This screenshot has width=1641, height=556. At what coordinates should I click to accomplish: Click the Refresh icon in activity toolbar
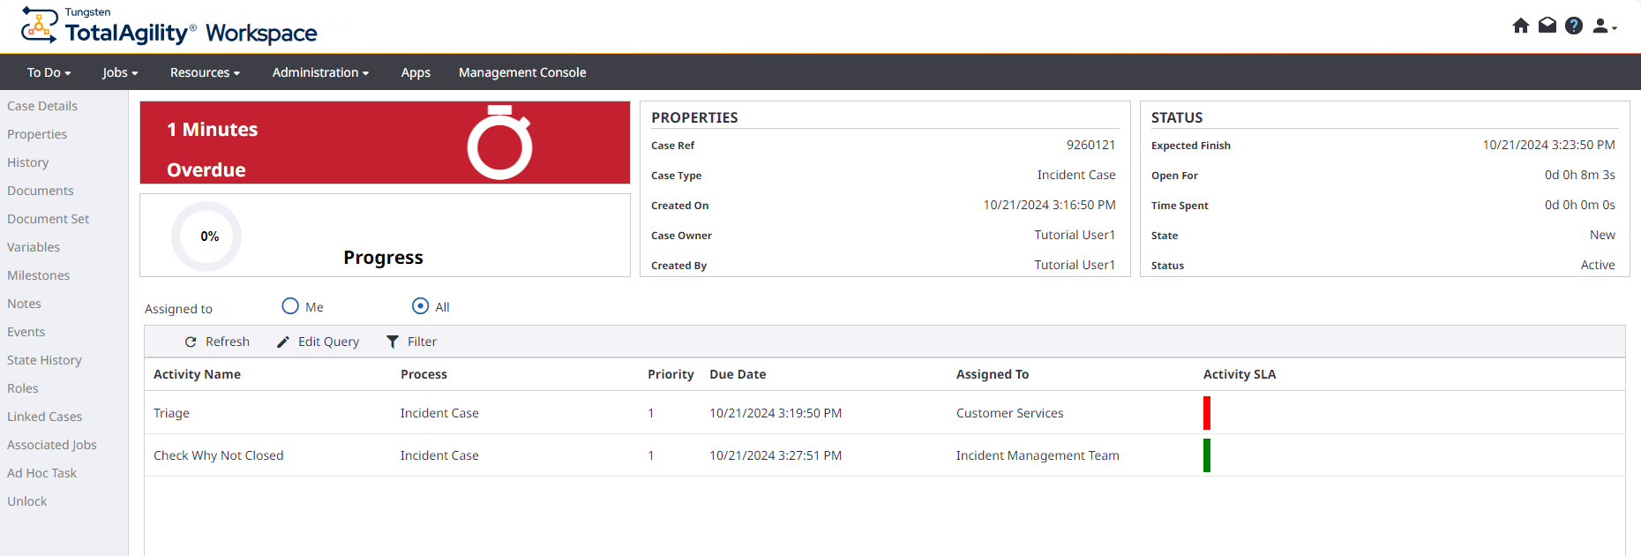coord(191,342)
